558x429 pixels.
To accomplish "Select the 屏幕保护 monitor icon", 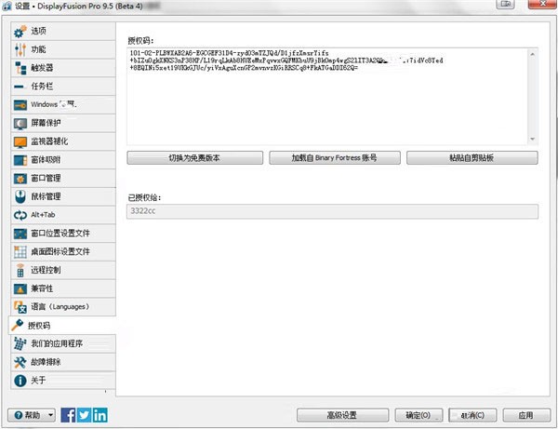I will pos(20,123).
